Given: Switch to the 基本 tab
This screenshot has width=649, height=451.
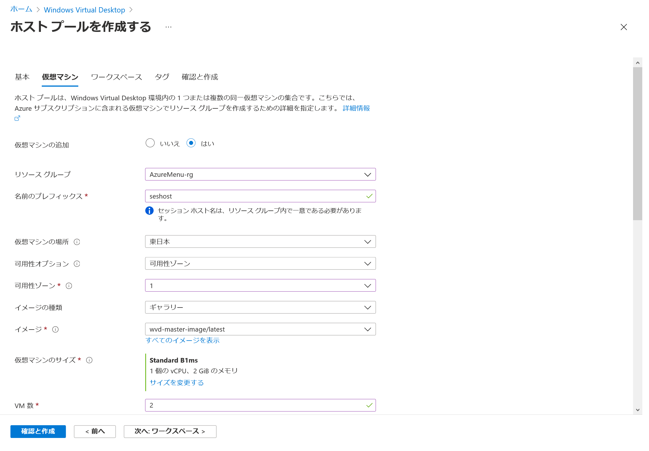Looking at the screenshot, I should [x=22, y=77].
